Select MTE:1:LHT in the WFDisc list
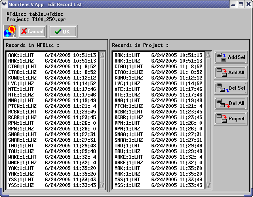The width and height of the screenshot is (253, 197). (52, 89)
